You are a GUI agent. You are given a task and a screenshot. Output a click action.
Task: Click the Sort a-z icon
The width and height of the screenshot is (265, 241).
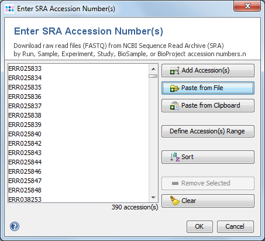coord(175,157)
